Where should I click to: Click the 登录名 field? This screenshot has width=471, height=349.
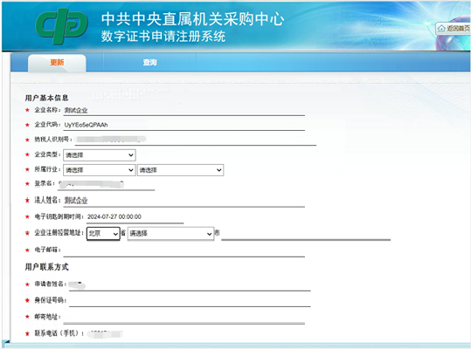point(107,185)
